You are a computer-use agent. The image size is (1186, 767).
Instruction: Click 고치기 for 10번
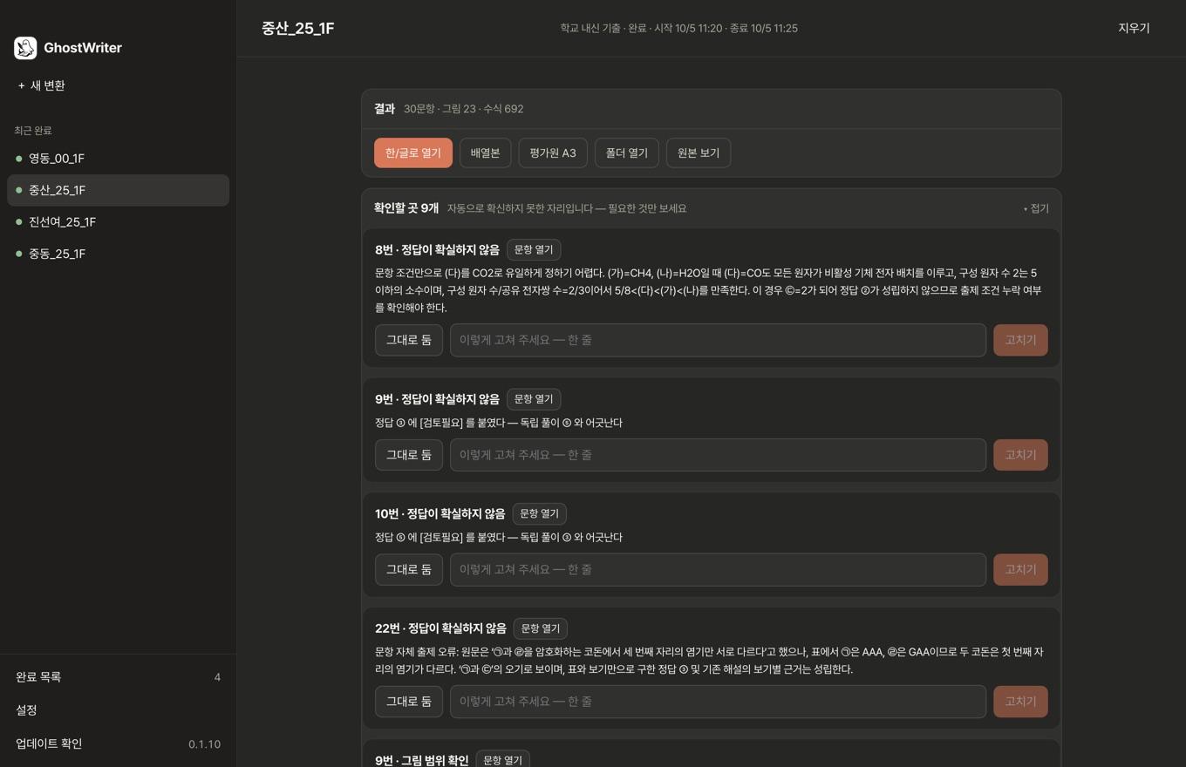[x=1020, y=570]
